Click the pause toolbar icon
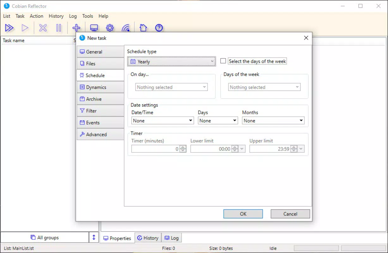The height and width of the screenshot is (253, 388). point(59,28)
